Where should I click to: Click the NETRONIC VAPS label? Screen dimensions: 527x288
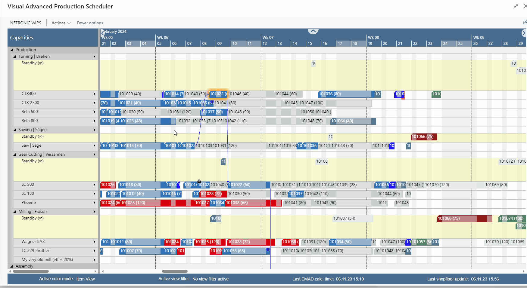click(26, 23)
